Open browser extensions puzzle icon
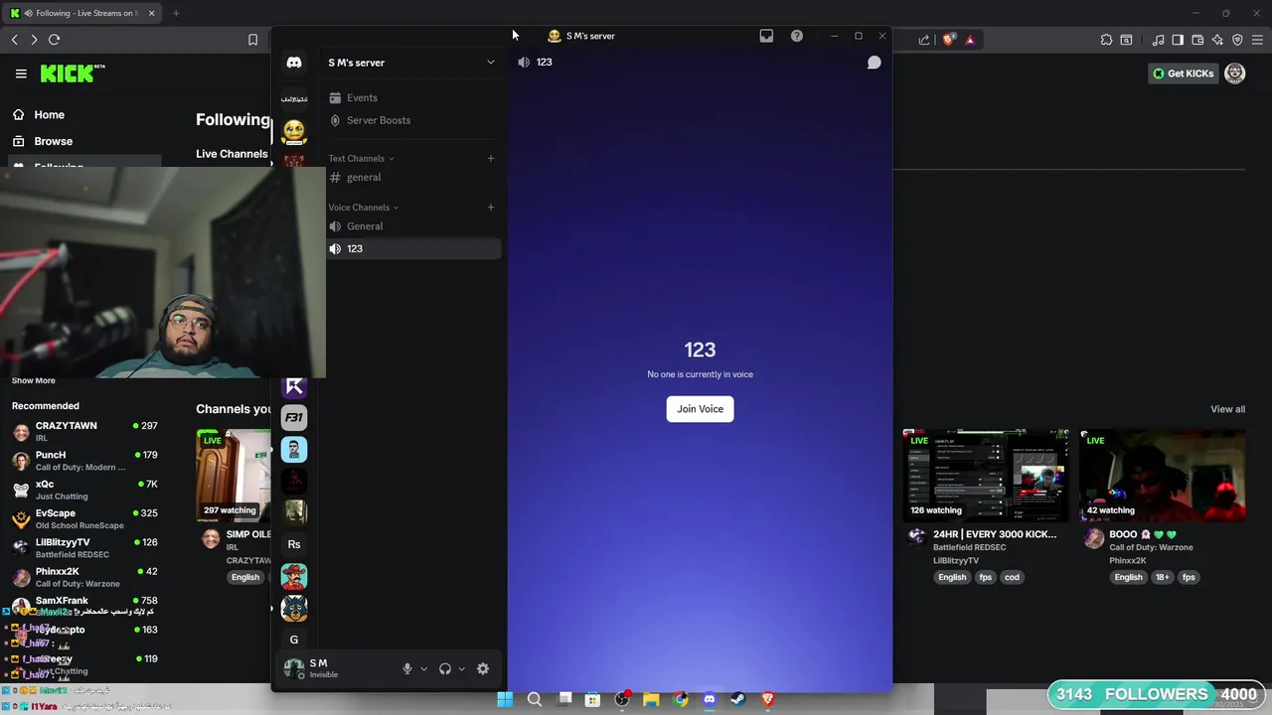The width and height of the screenshot is (1272, 715). click(1106, 40)
